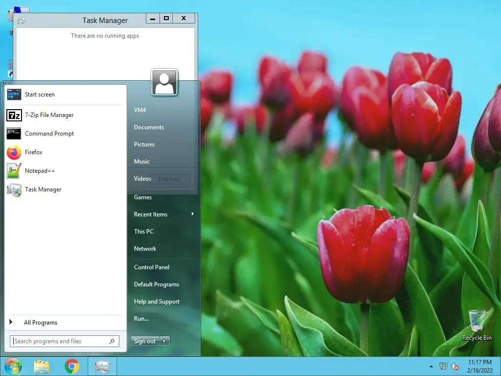Open Start screen icon in Start menu

14,94
